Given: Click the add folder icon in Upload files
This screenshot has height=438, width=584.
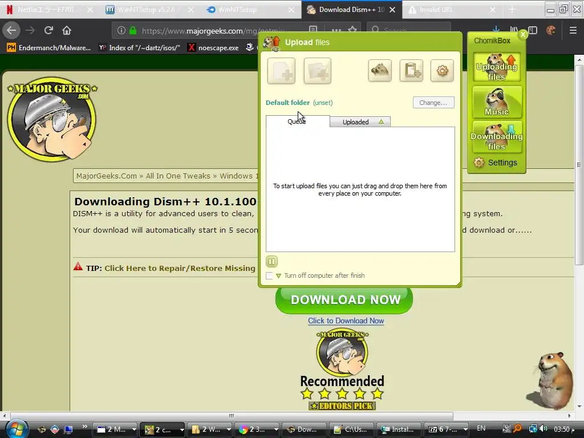Looking at the screenshot, I should coord(317,71).
